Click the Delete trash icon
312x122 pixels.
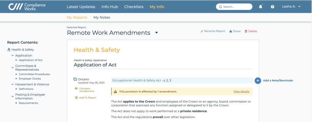pyautogui.click(x=246, y=31)
